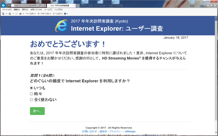This screenshot has width=218, height=136.
Task: Click the Internet Explorer logo in banner
Action: [61, 26]
